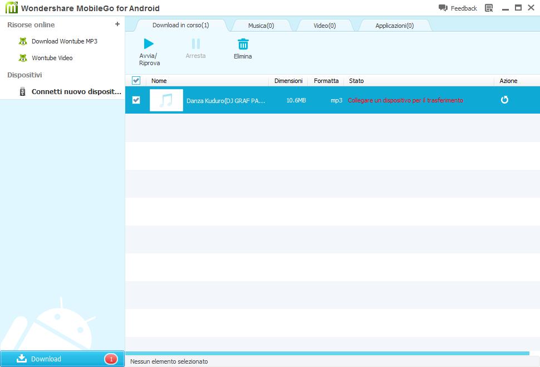
Task: Click the Risorse online heading
Action: click(31, 25)
